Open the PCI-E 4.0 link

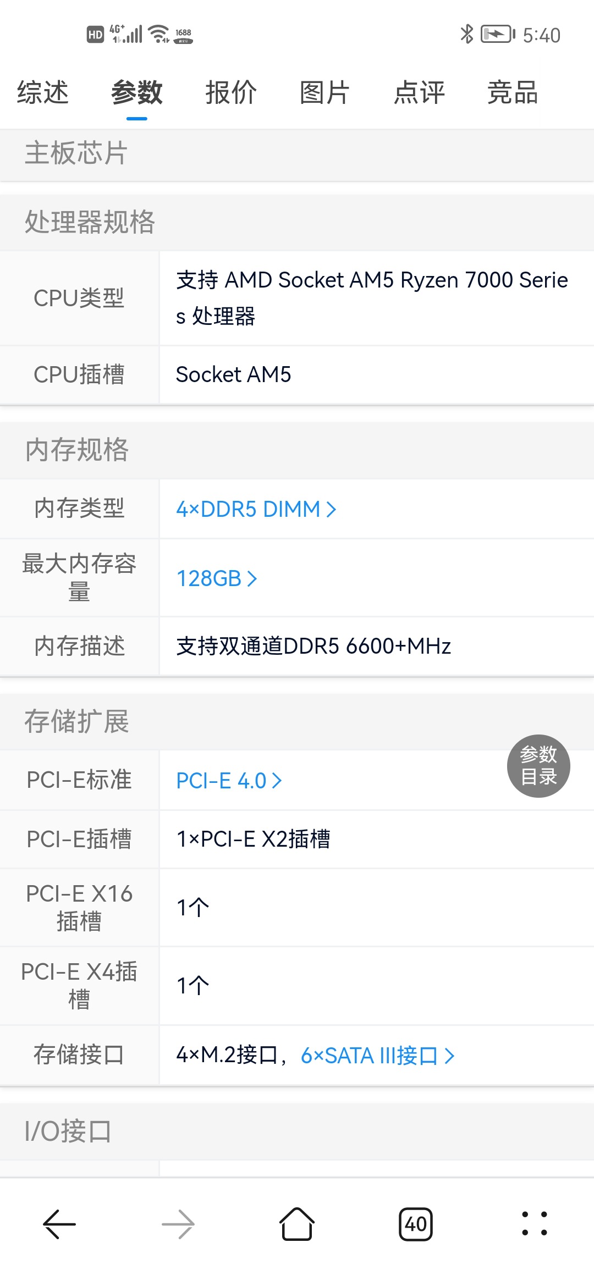(229, 781)
